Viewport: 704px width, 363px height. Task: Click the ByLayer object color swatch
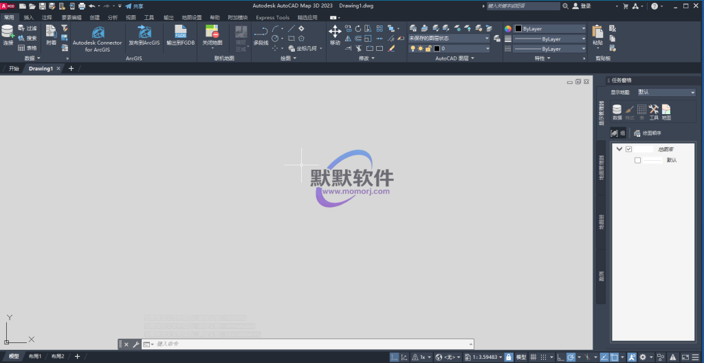tap(519, 29)
